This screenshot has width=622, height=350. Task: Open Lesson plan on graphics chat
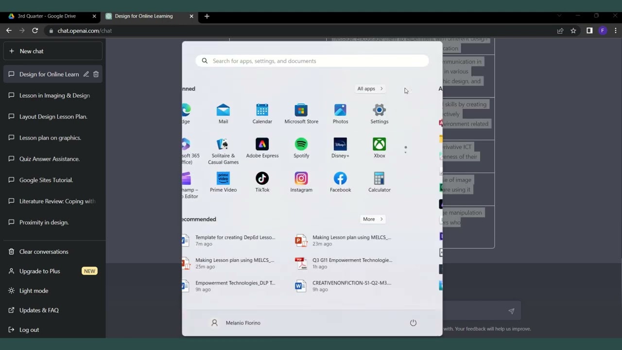[53, 138]
